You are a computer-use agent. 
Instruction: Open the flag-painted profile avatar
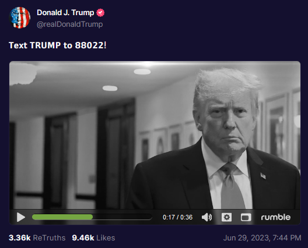point(20,17)
